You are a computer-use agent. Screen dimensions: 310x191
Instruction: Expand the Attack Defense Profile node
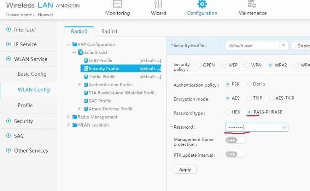click(x=80, y=109)
